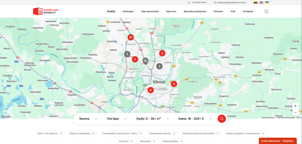Image resolution: width=302 pixels, height=144 pixels.
Task: Go to Pradžia menu item
Action: pos(111,11)
